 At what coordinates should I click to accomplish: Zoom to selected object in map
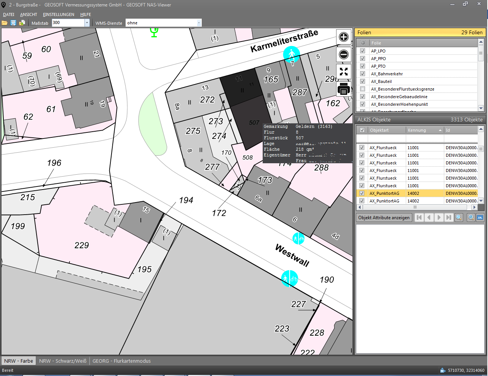pos(471,217)
